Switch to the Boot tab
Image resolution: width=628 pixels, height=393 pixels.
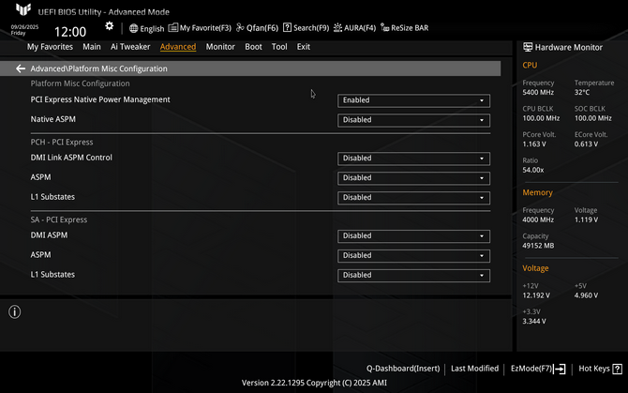(253, 47)
